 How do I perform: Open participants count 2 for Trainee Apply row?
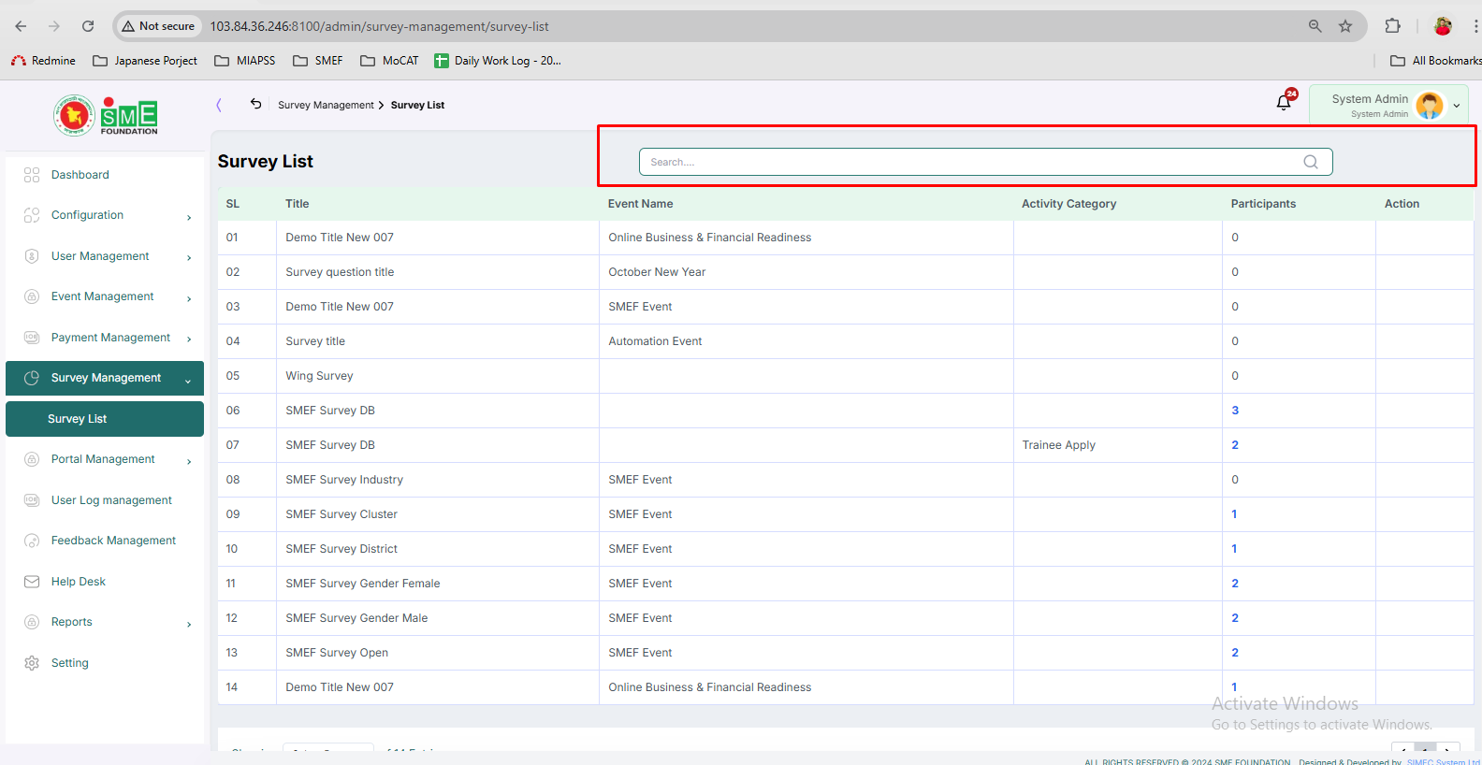[1235, 445]
